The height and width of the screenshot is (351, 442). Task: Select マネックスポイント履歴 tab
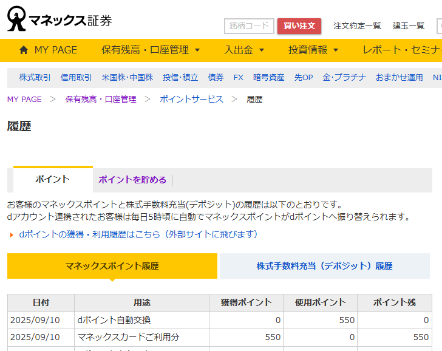pos(112,266)
